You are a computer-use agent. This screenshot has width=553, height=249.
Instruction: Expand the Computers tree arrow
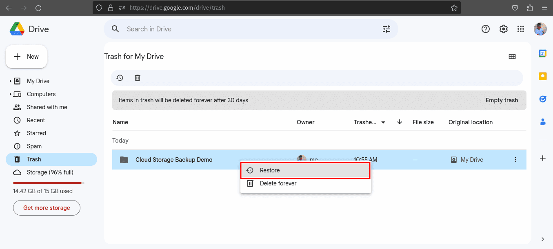pos(11,94)
